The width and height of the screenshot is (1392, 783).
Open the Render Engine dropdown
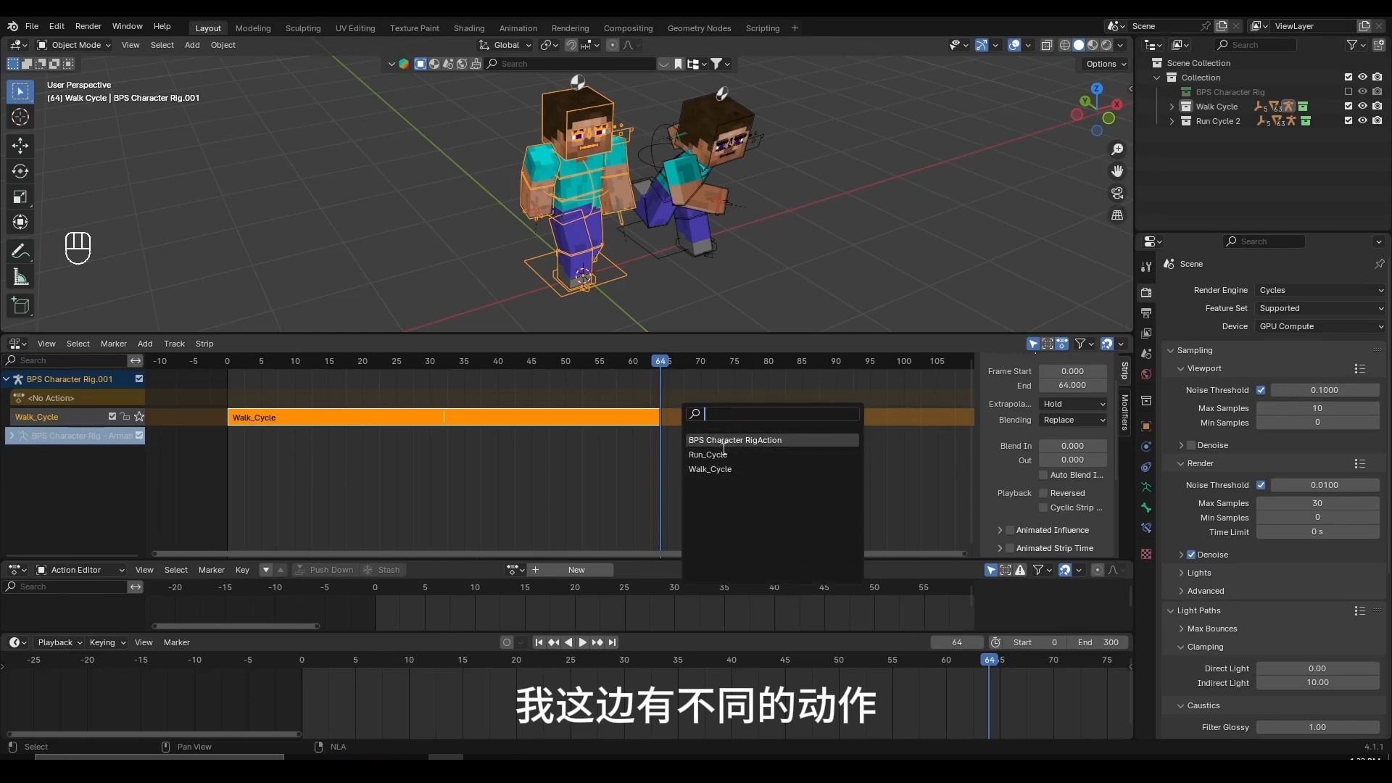click(1320, 290)
